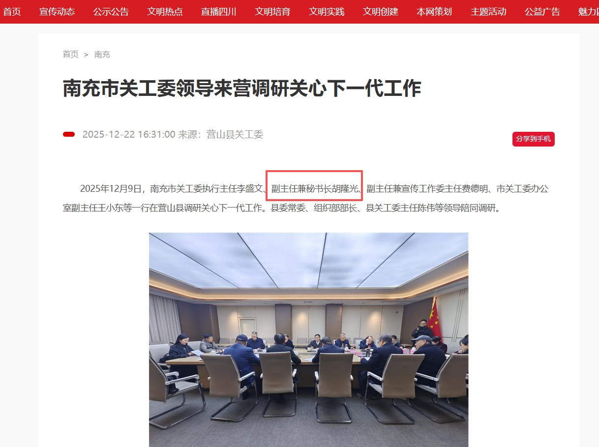Select the 文明热点 nav item
Viewport: 599px width, 447px height.
[165, 11]
